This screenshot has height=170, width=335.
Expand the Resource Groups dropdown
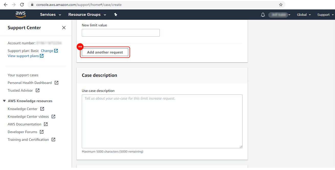pos(87,15)
